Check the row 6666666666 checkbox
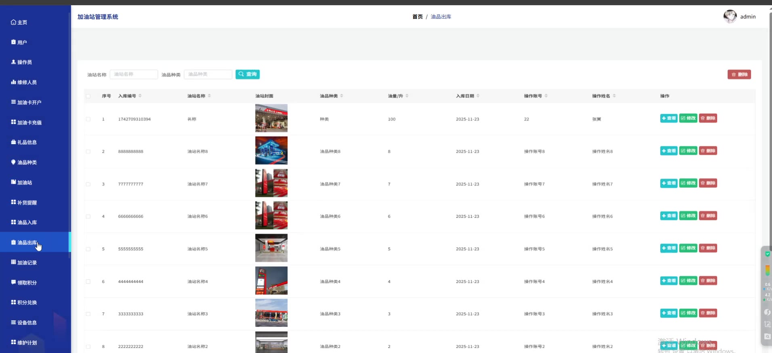 pos(88,216)
